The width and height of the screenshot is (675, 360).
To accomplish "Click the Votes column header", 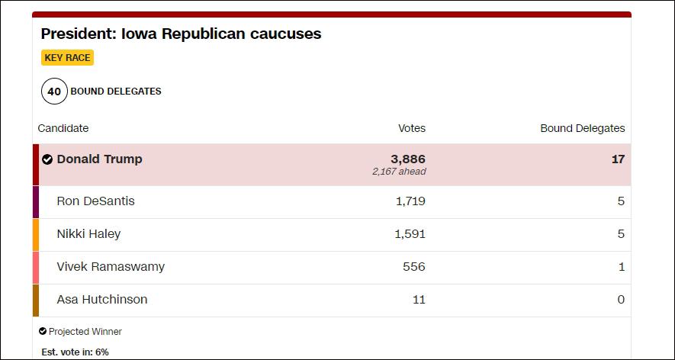I will pyautogui.click(x=412, y=128).
